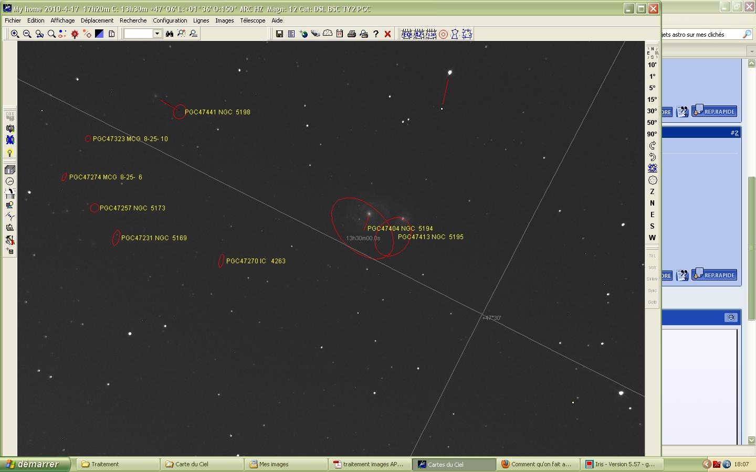Click the browser search magnifier icon
The image size is (756, 472).
tap(747, 34)
